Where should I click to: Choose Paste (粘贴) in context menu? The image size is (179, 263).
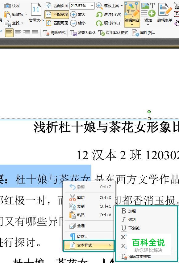[x=89, y=215]
